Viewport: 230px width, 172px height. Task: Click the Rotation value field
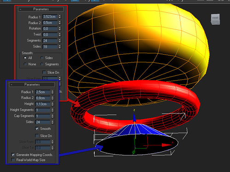pyautogui.click(x=50, y=28)
